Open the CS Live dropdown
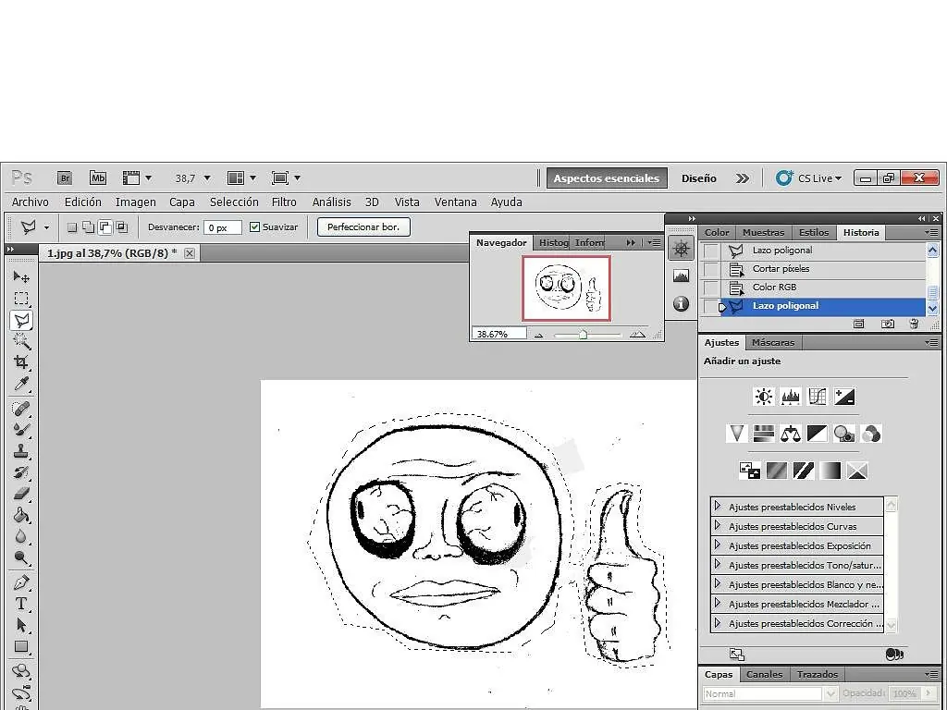 [x=808, y=178]
